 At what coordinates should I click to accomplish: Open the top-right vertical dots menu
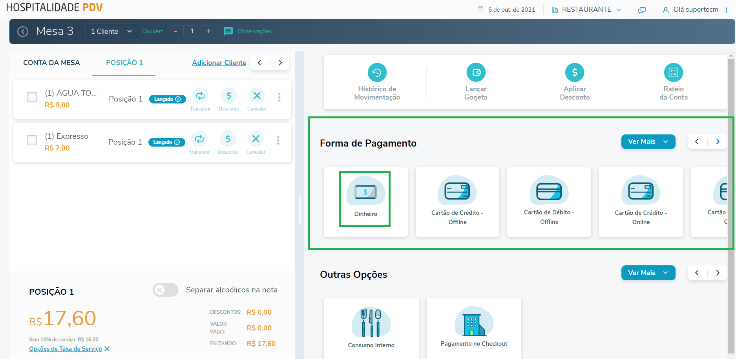click(727, 10)
